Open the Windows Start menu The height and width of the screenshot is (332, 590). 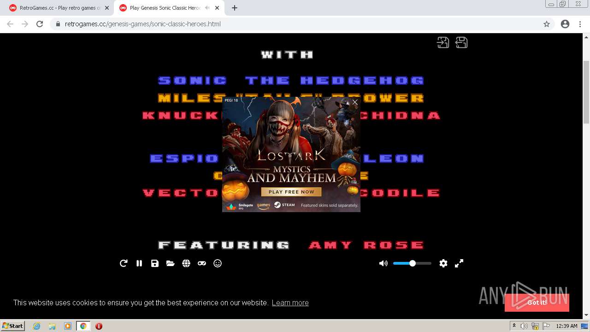coord(13,326)
